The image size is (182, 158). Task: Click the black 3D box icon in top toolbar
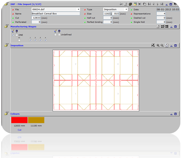(130, 4)
